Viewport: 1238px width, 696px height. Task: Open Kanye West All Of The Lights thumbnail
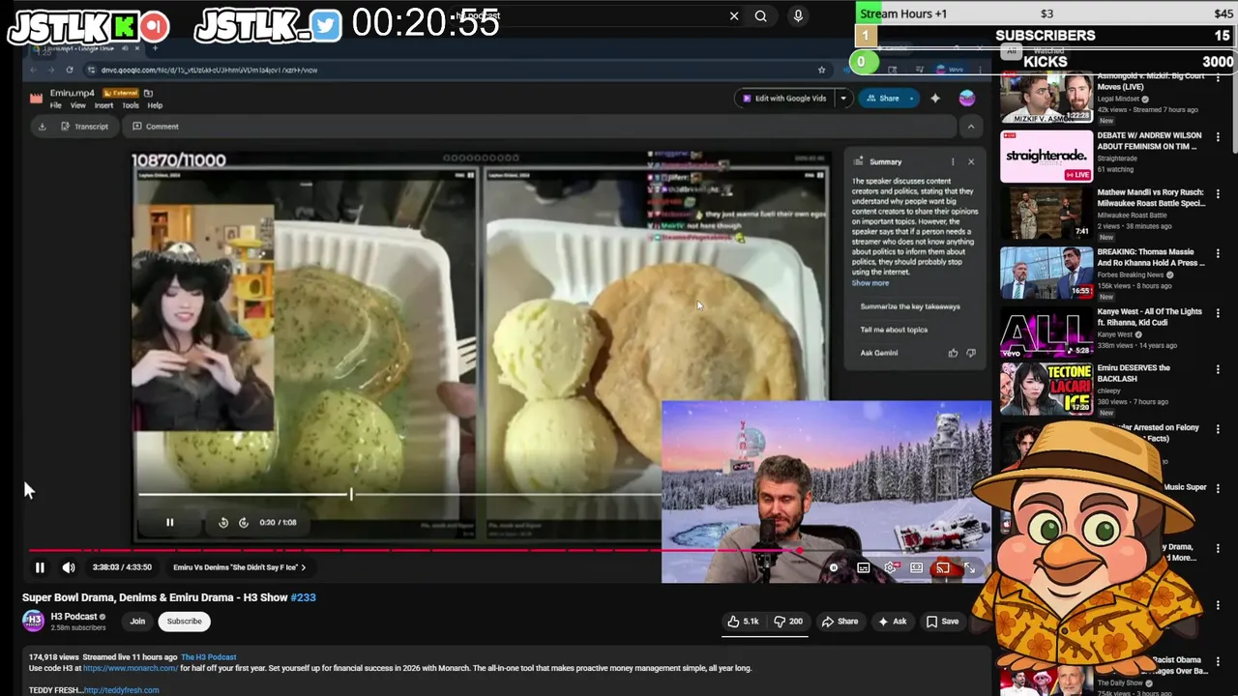click(x=1046, y=333)
